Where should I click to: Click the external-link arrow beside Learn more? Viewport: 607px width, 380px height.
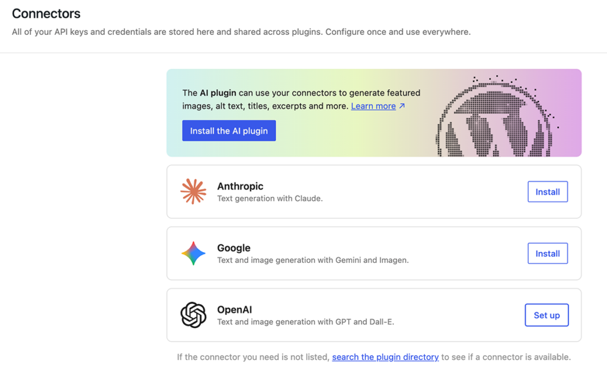pos(401,106)
